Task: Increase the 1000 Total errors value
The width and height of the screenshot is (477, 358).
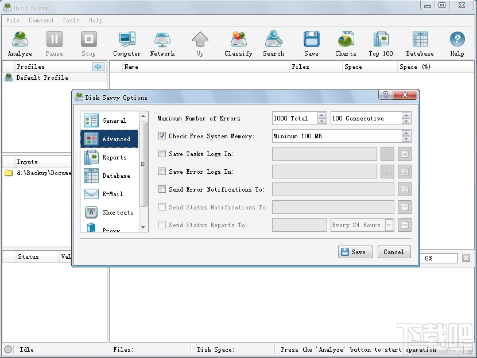Action: [321, 115]
